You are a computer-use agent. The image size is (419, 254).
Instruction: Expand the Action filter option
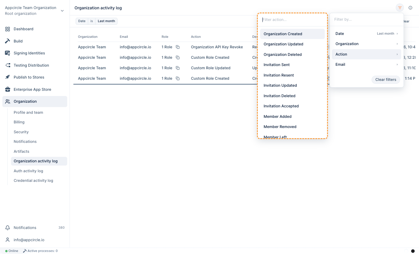click(366, 54)
